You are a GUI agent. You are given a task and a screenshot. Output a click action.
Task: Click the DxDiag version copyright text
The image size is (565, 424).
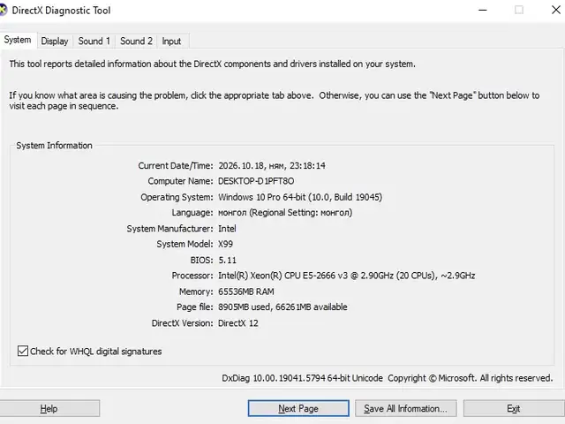[388, 378]
